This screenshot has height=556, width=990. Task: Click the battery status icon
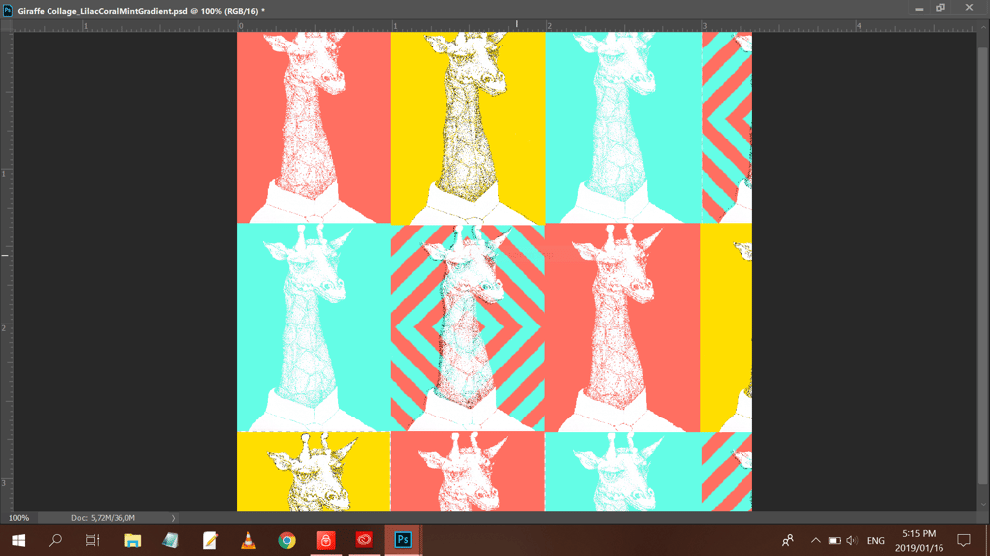(834, 541)
